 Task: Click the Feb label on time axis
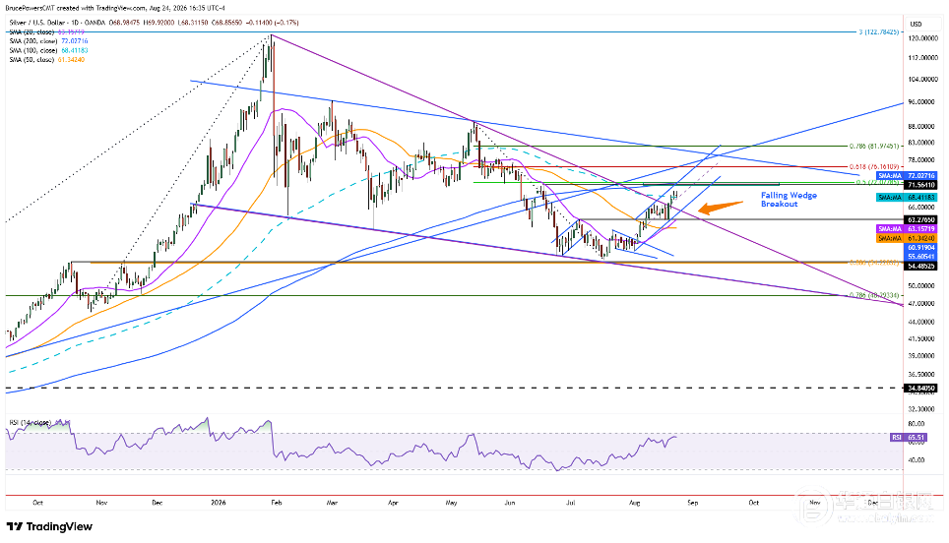[277, 503]
